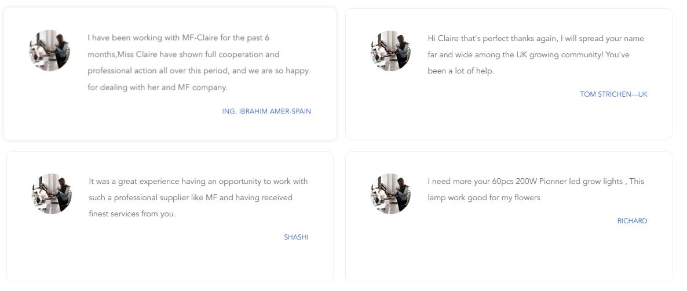
Task: Click the SHASHI author name
Action: pyautogui.click(x=296, y=237)
